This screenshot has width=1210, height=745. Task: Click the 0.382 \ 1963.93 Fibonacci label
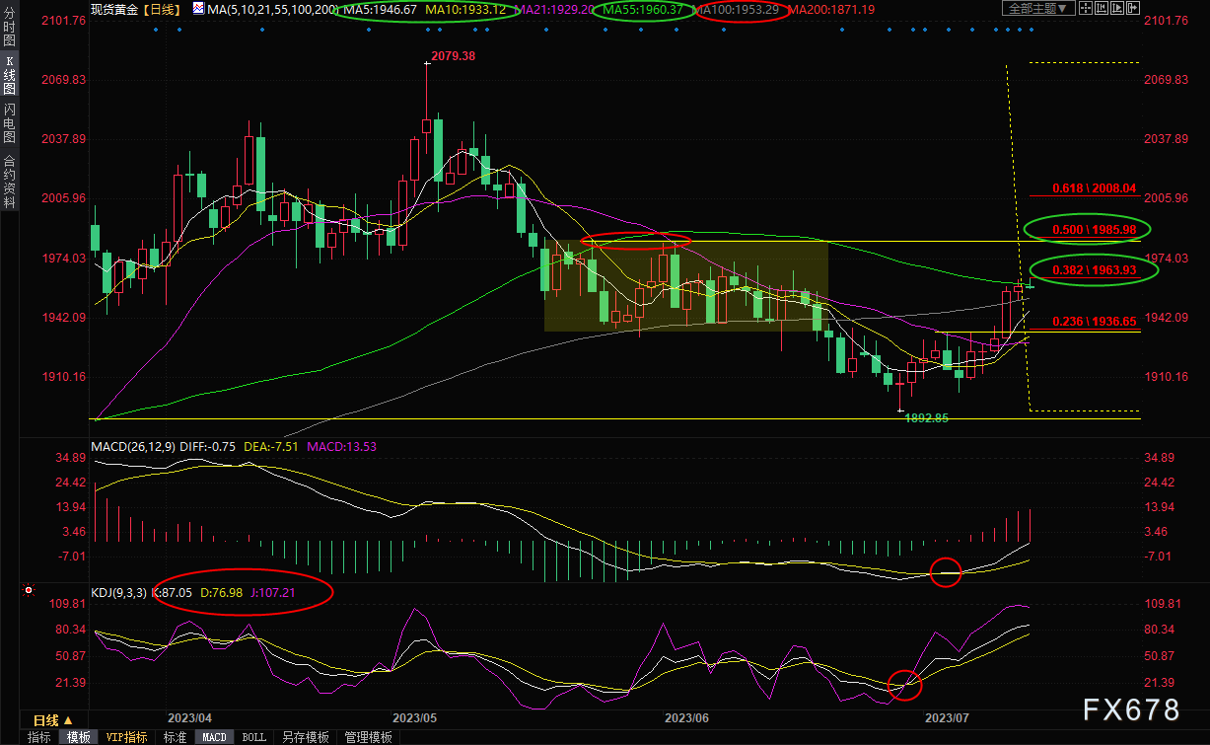coord(1094,269)
